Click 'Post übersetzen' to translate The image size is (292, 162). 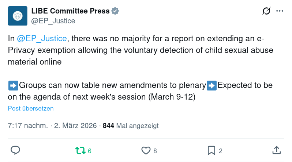tap(31, 108)
